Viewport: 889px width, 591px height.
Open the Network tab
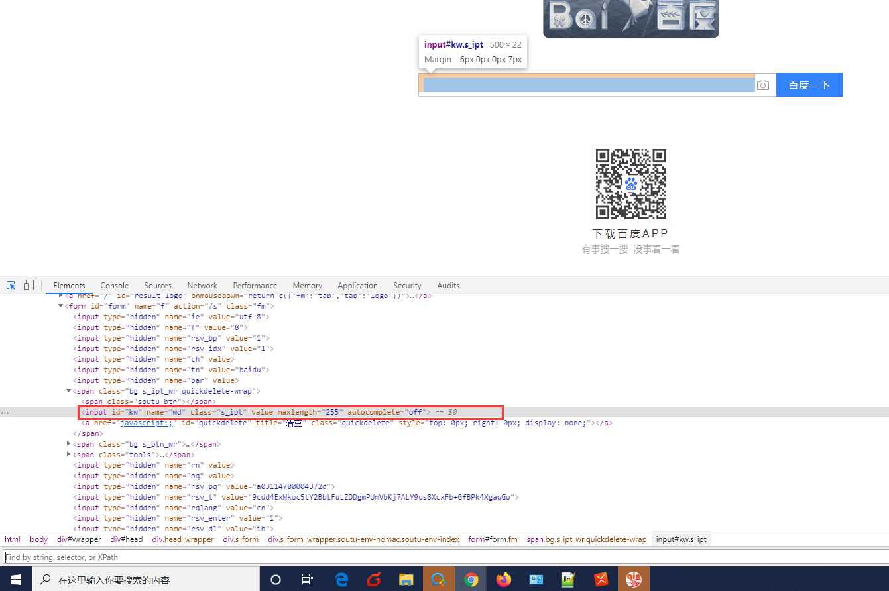tap(202, 286)
